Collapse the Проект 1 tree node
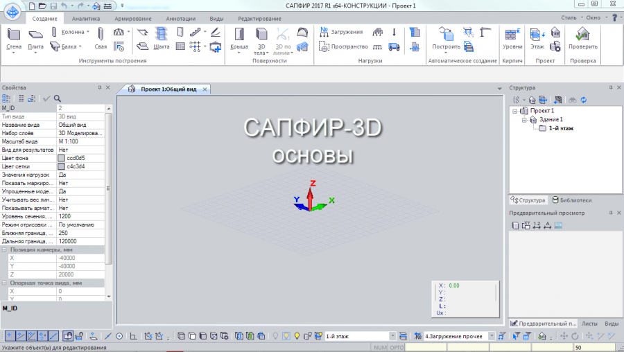 (x=515, y=111)
